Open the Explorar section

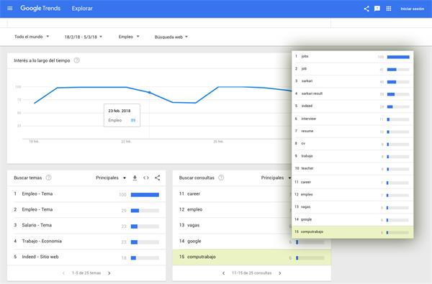point(82,9)
